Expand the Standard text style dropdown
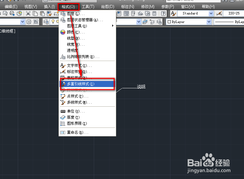 [x=211, y=13]
